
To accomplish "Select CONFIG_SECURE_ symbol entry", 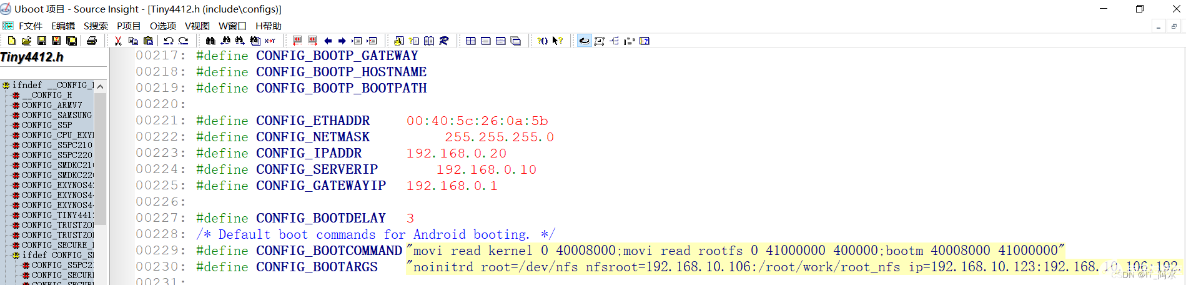I will point(57,245).
